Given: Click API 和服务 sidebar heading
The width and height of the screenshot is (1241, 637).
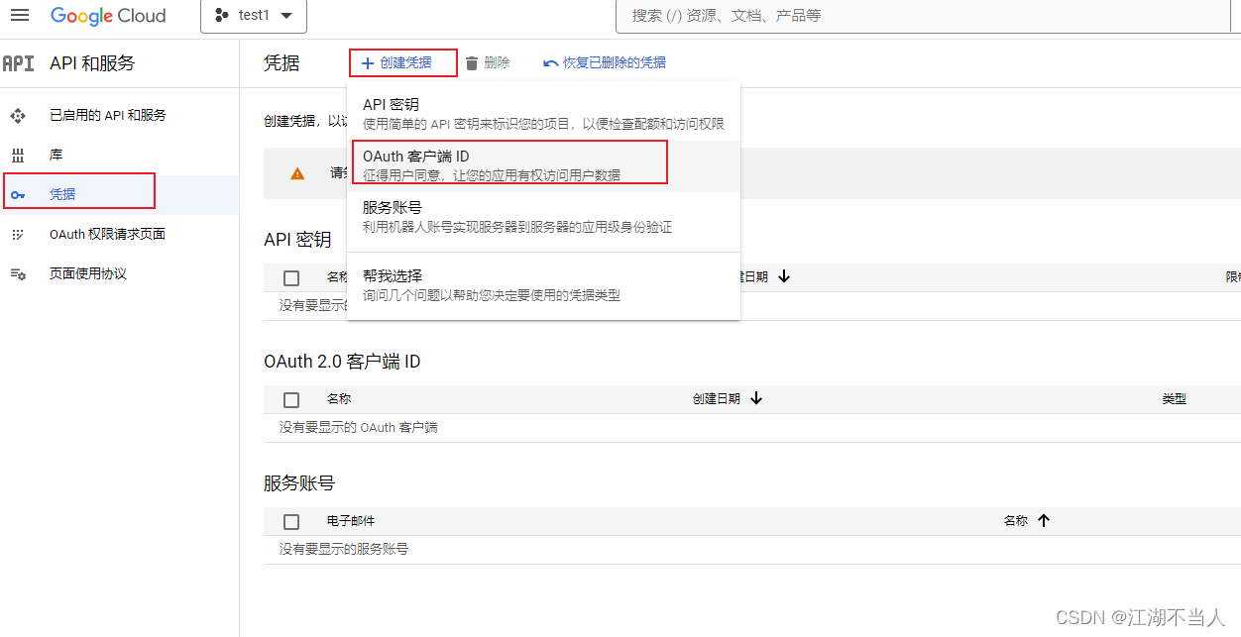Looking at the screenshot, I should (92, 63).
